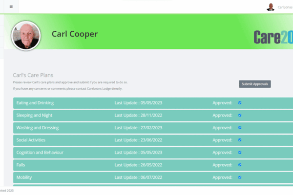Image resolution: width=293 pixels, height=195 pixels.
Task: Open the Cognition and Behaviour plan row
Action: (x=40, y=153)
